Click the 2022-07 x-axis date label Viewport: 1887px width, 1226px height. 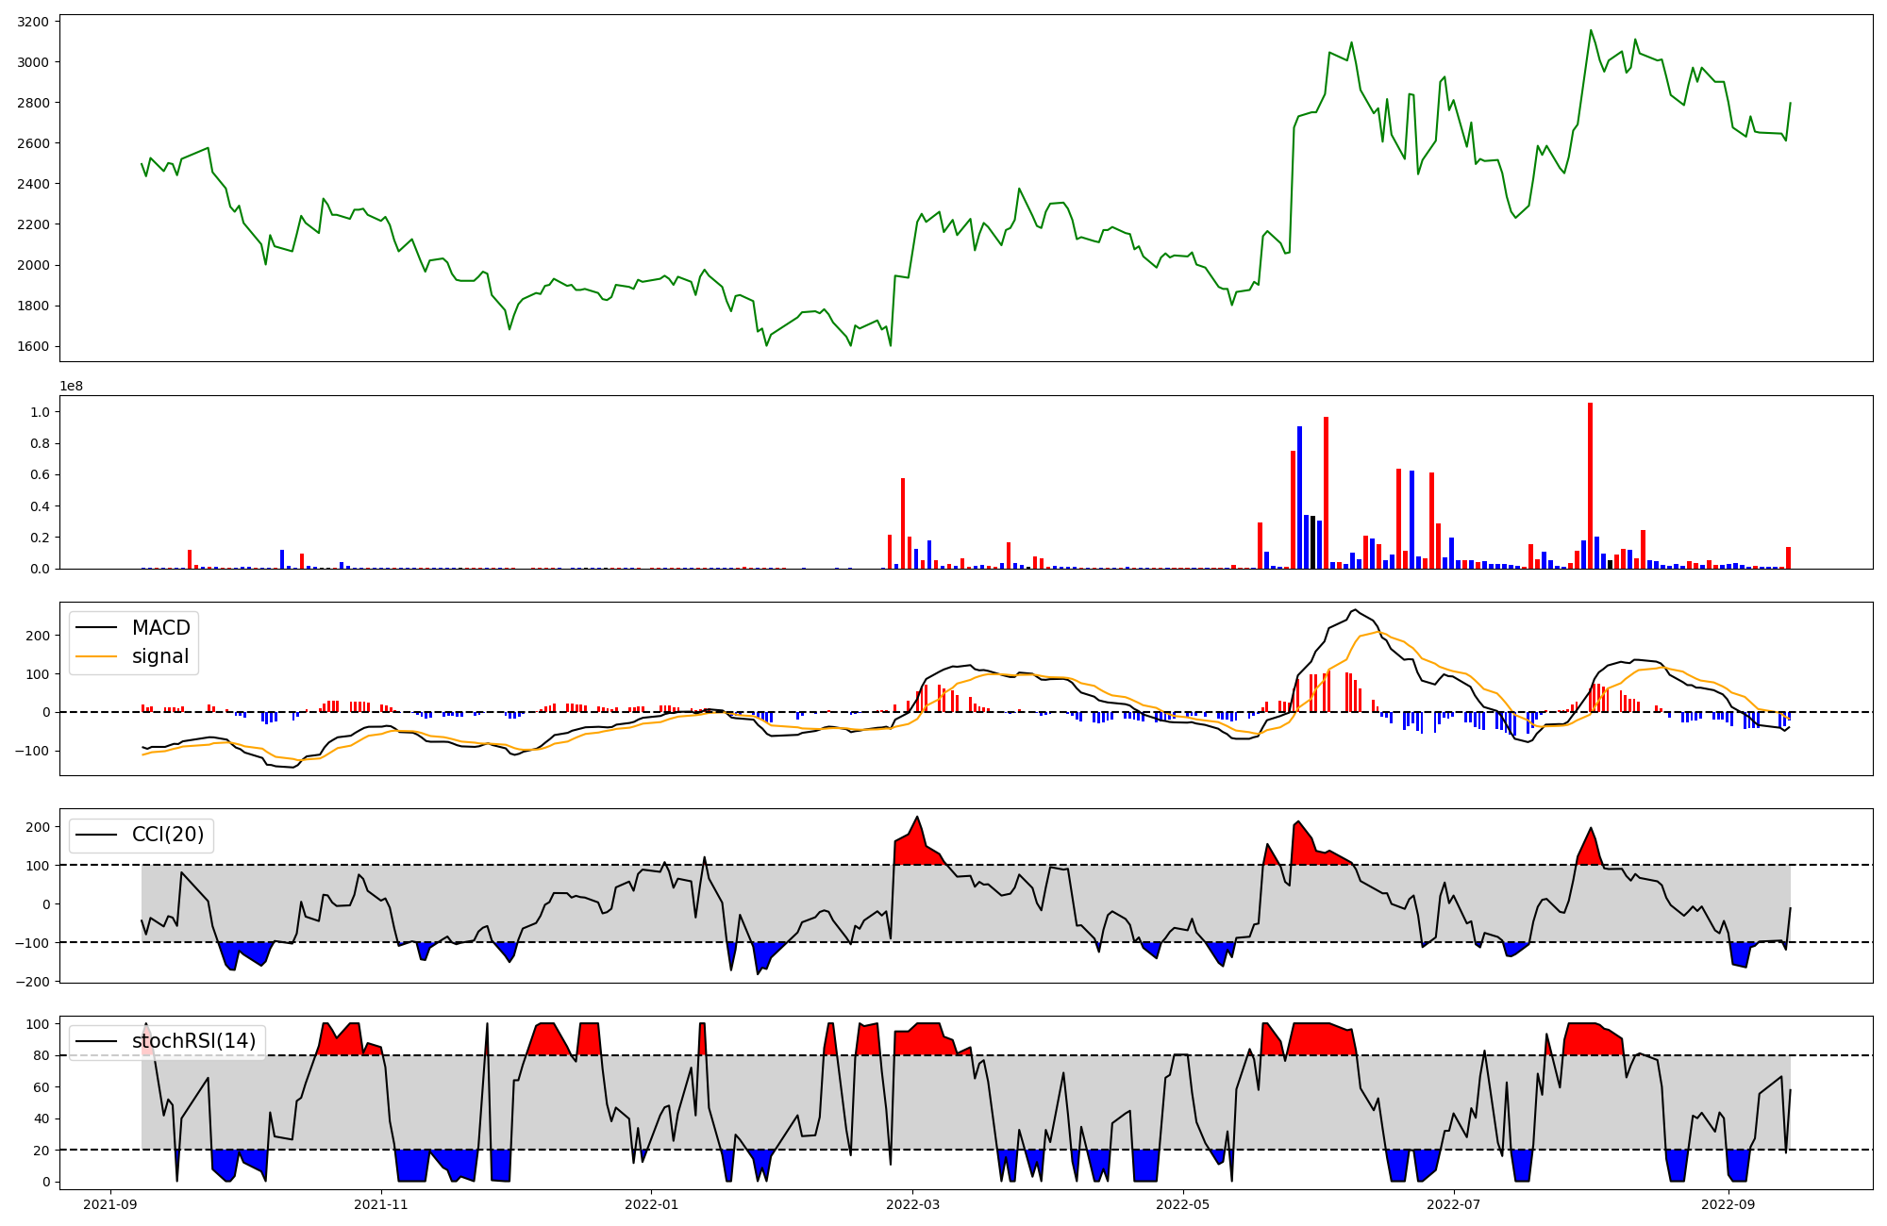pos(1453,1204)
